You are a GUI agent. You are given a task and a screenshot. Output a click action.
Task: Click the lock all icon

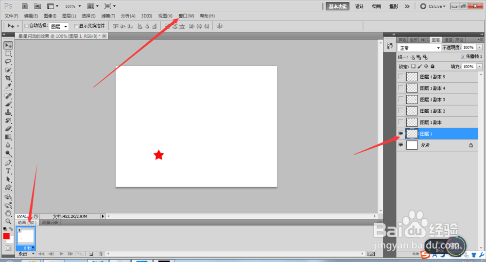click(433, 67)
